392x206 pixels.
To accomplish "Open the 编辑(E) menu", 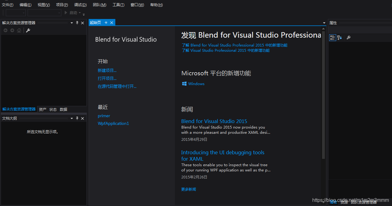I will tap(25, 5).
